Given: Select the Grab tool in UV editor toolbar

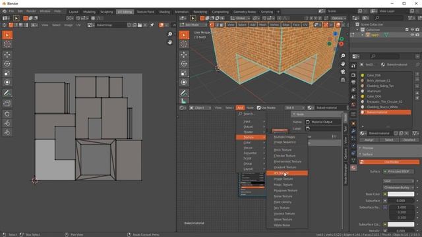Looking at the screenshot, I should tap(7, 114).
